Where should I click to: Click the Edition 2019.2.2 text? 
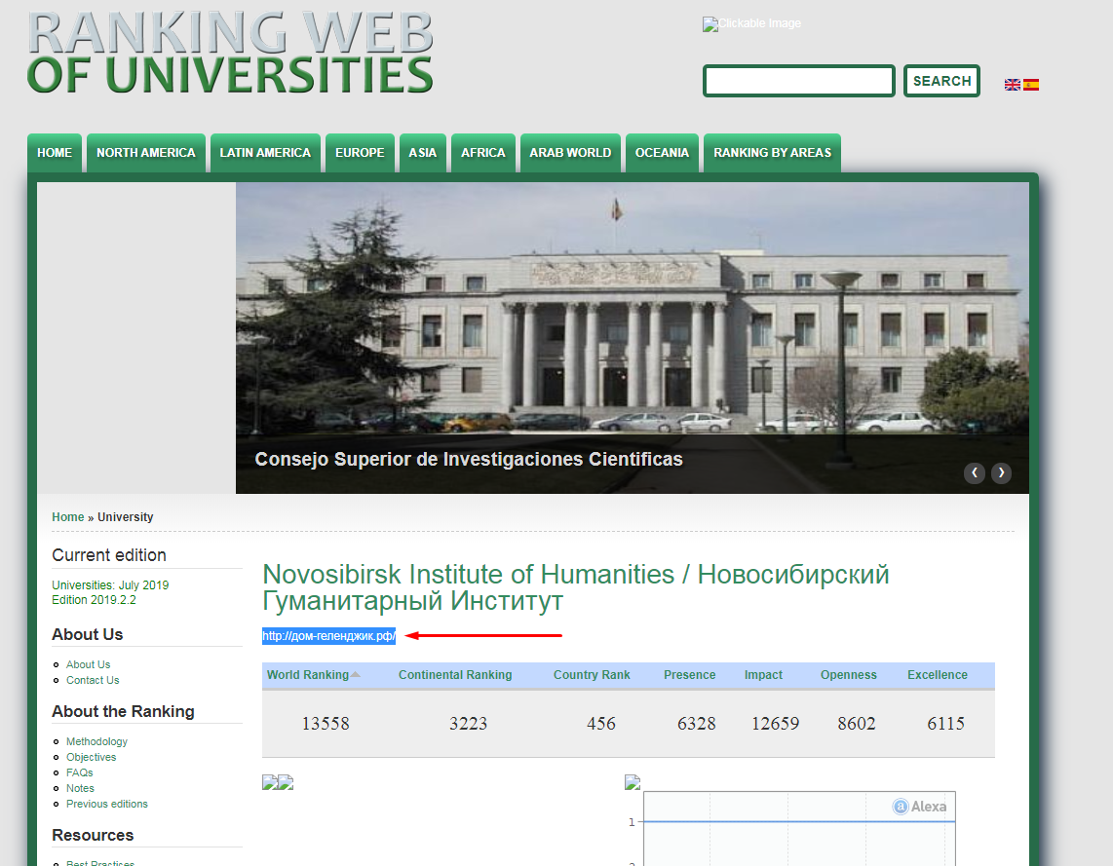coord(94,600)
